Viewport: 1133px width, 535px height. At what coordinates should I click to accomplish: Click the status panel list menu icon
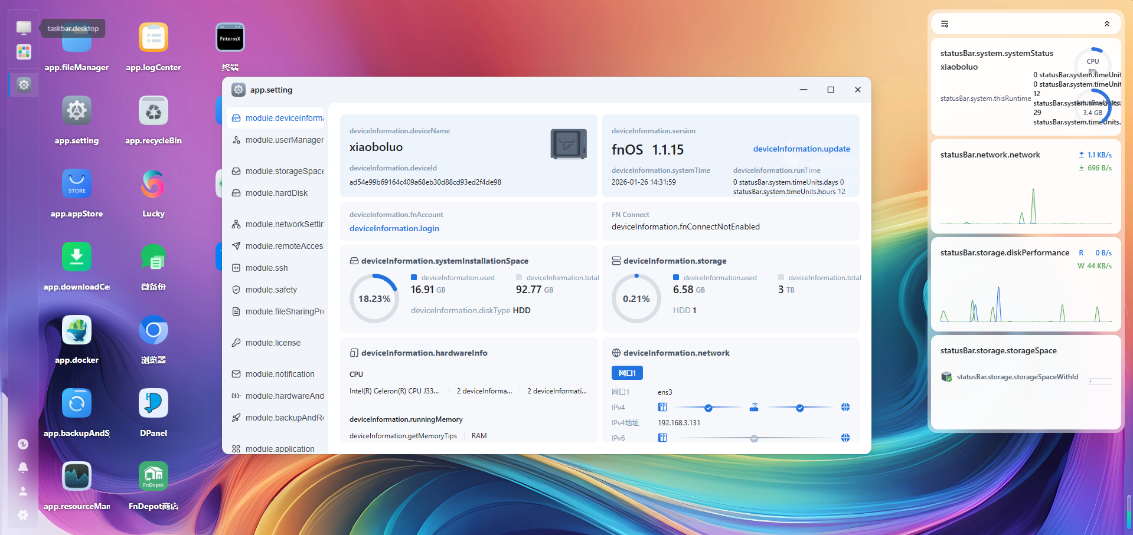tap(945, 24)
